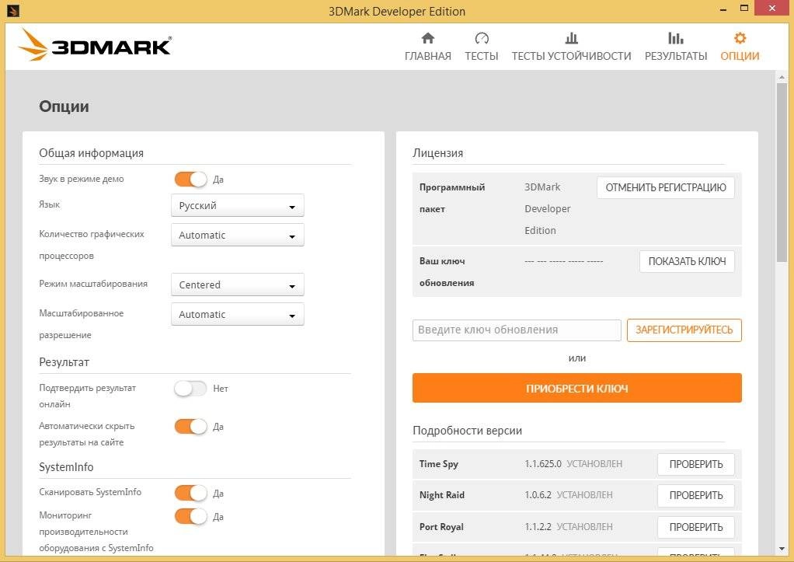This screenshot has width=794, height=562.
Task: Click the Подробности версии heading
Action: [467, 431]
